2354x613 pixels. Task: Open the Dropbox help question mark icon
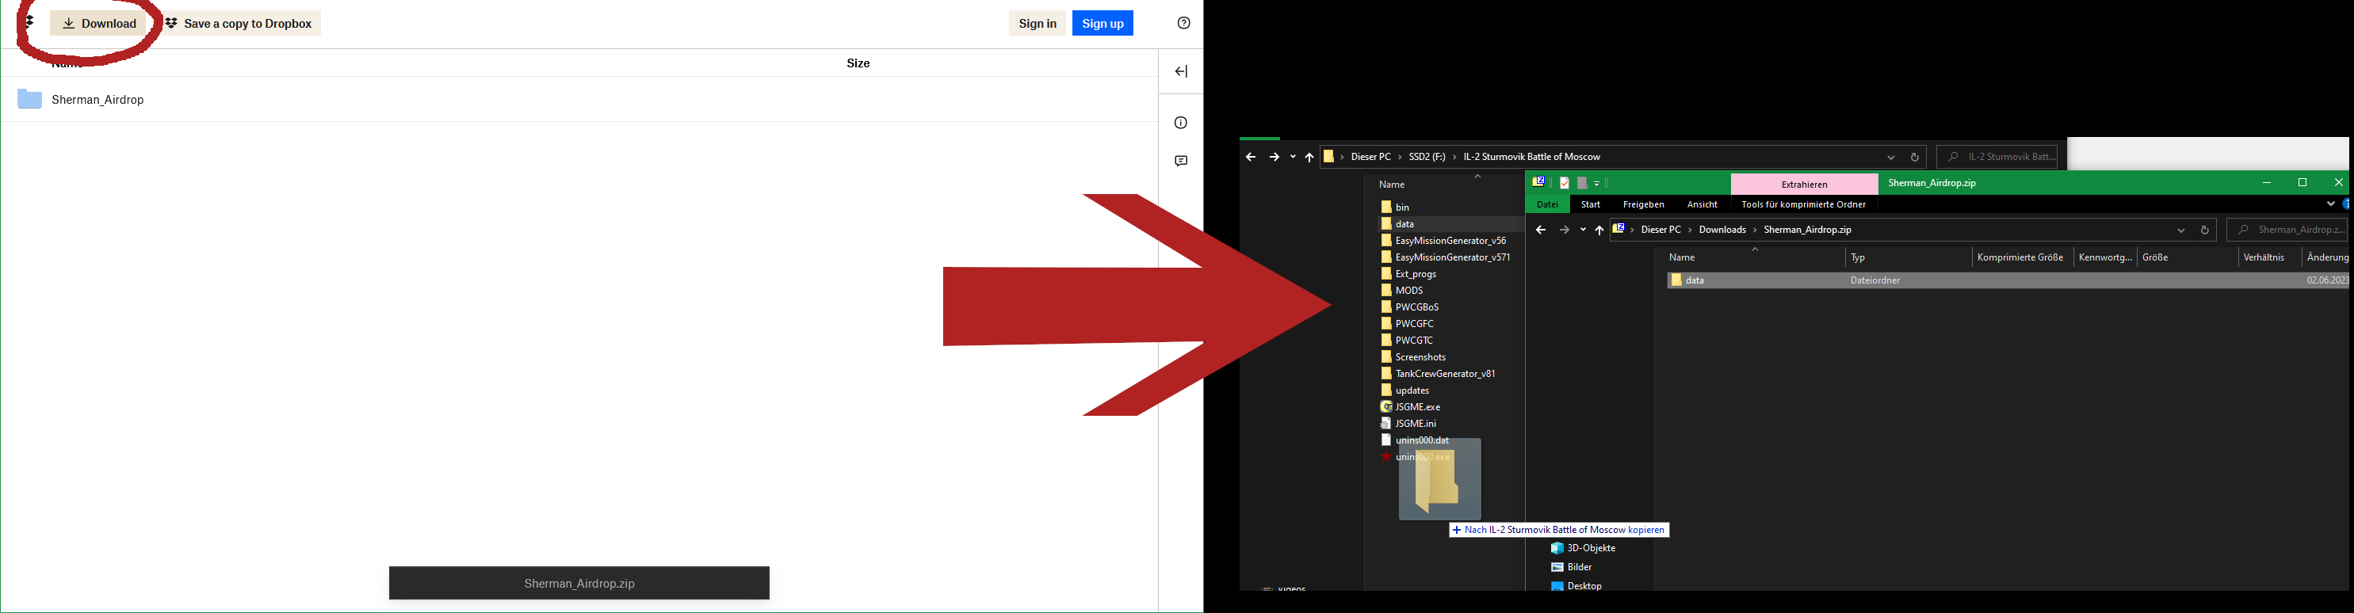pos(1183,23)
